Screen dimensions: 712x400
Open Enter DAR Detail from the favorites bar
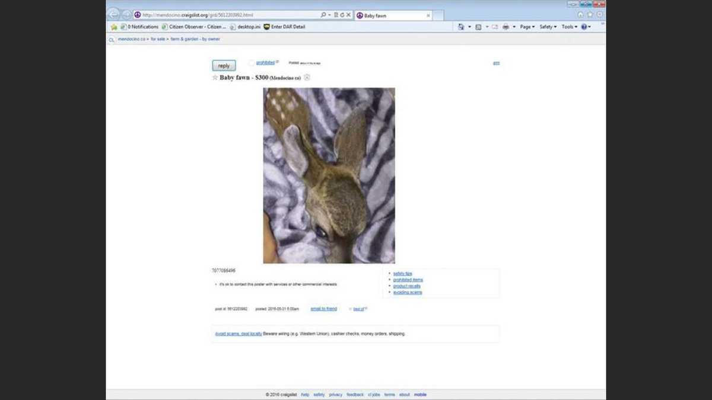tap(288, 27)
